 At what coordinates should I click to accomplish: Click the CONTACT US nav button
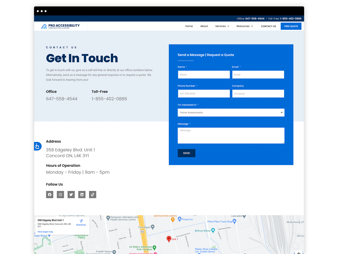[269, 26]
